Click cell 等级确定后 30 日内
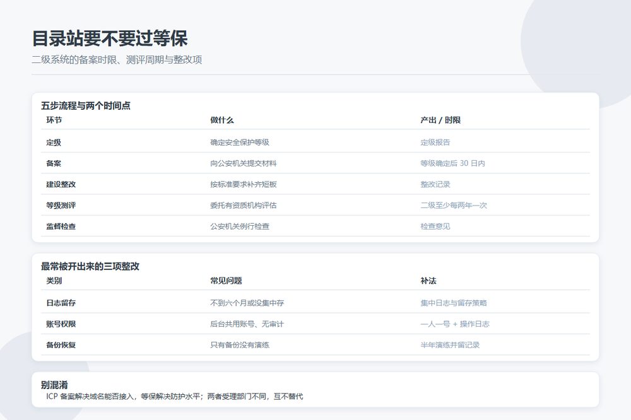The height and width of the screenshot is (420, 631). point(452,163)
